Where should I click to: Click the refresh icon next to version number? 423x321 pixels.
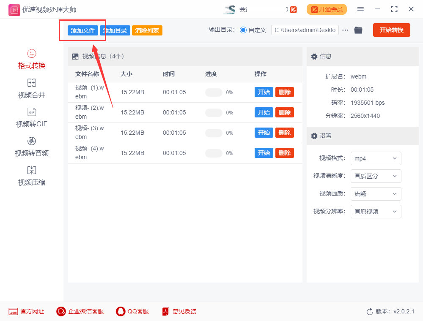(x=368, y=311)
